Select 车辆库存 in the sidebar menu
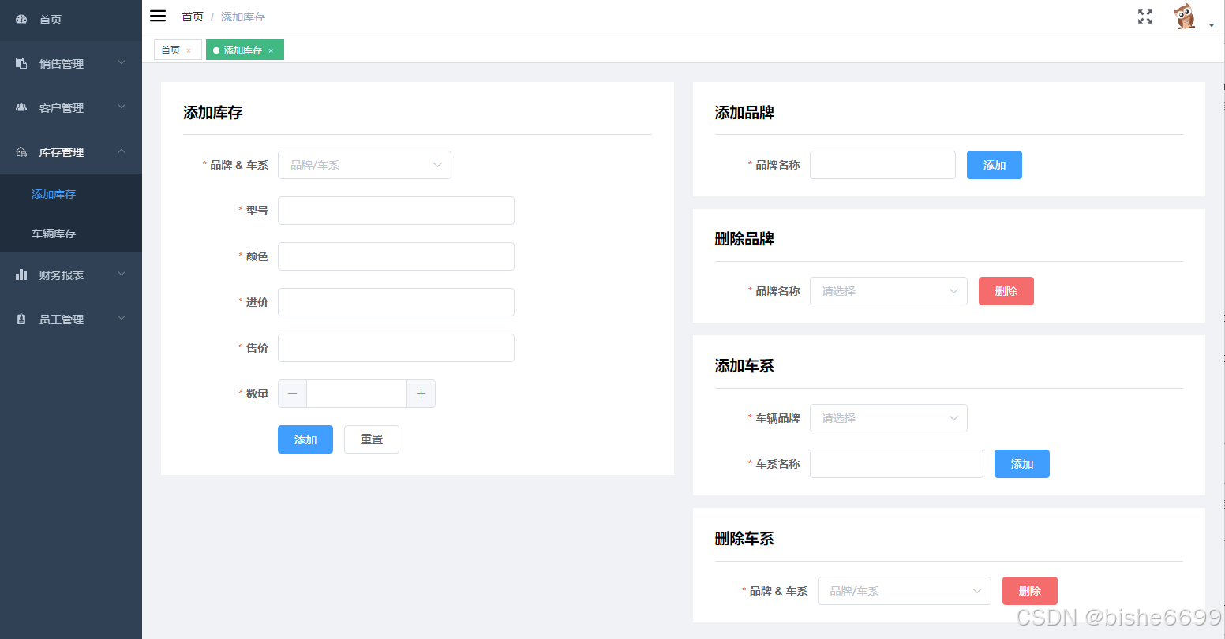 [53, 234]
